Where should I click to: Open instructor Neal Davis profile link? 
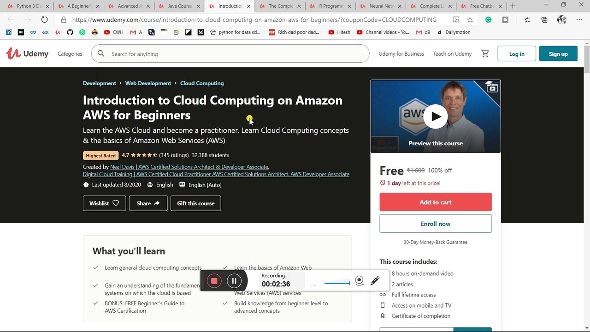click(x=189, y=166)
